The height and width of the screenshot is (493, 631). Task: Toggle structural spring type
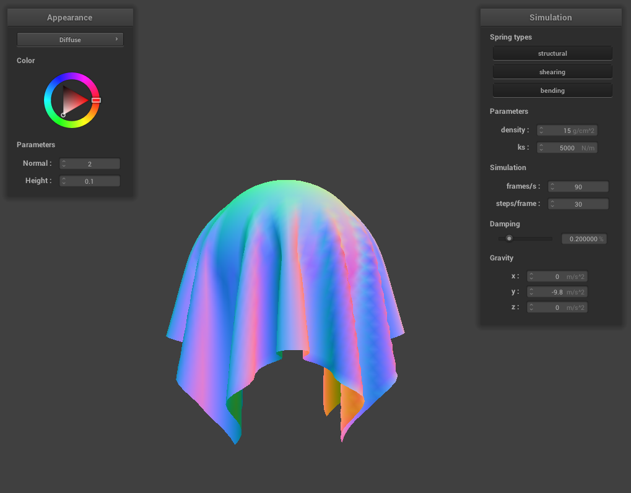pos(552,53)
